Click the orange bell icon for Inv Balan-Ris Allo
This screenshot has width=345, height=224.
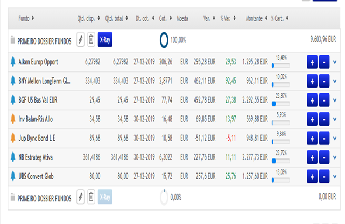(13, 118)
